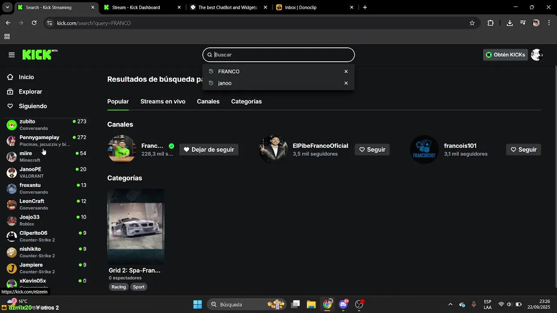
Task: Click Dejar de seguir button
Action: (x=209, y=150)
